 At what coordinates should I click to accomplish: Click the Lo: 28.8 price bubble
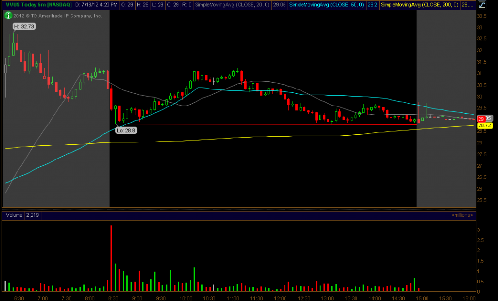point(126,130)
